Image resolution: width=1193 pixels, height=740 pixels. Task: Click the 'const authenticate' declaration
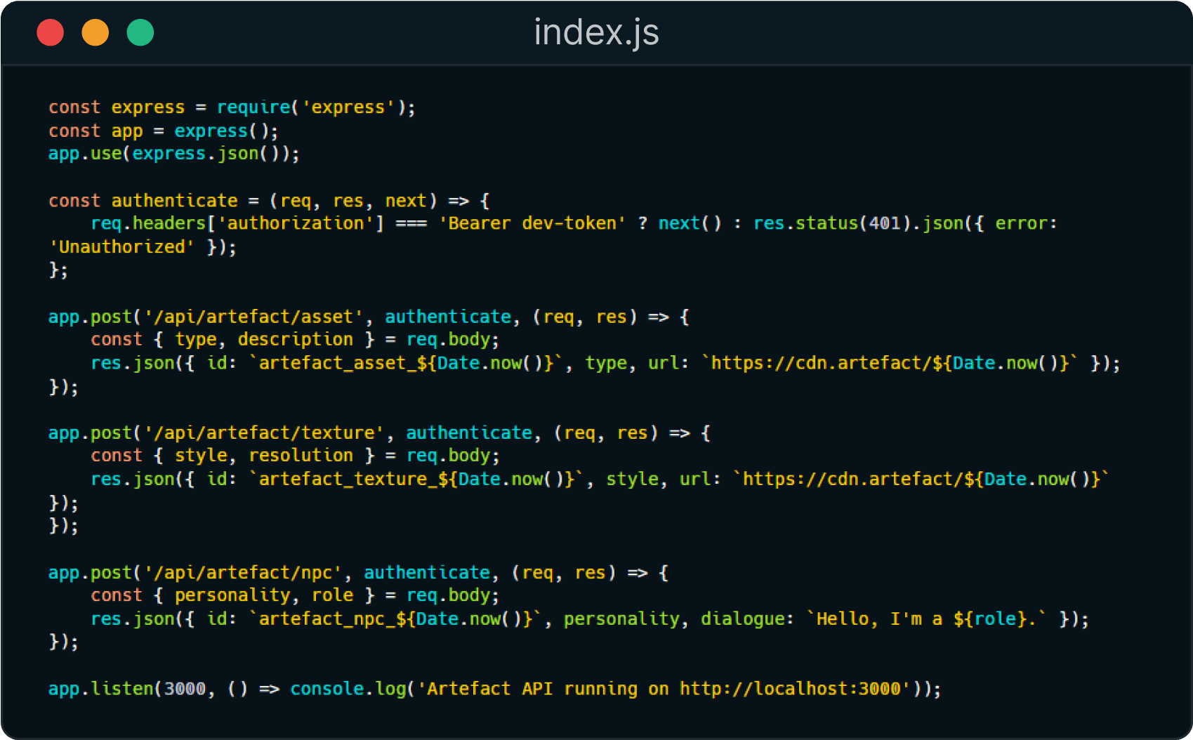pos(143,201)
